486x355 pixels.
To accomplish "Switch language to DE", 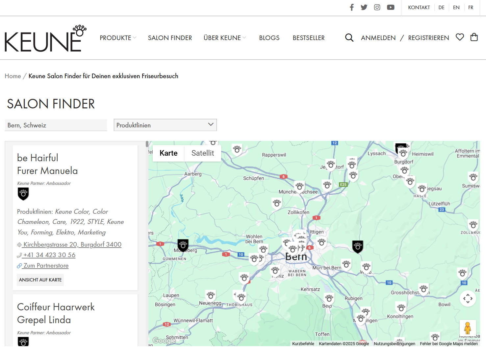I will 441,7.
